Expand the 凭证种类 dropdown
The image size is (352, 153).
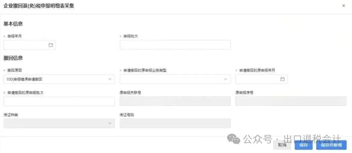click(x=110, y=123)
